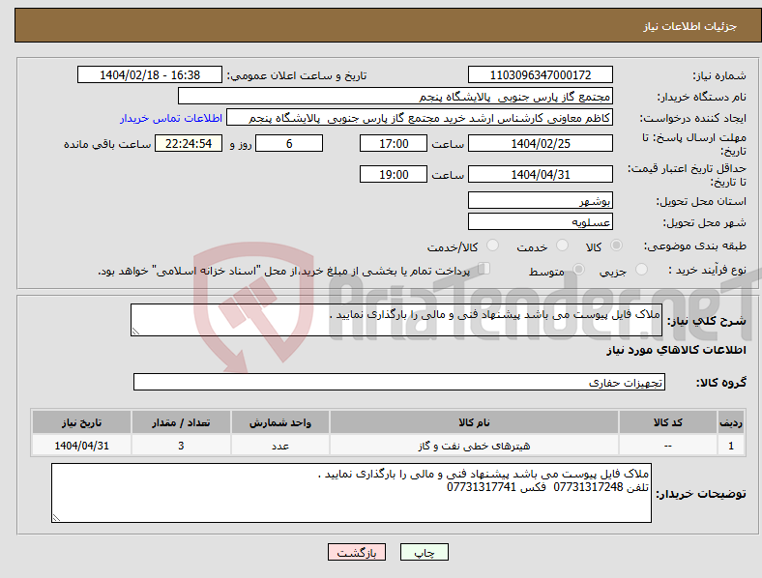Image resolution: width=762 pixels, height=578 pixels.
Task: Select the متوسط purchase type radio
Action: coord(578,269)
